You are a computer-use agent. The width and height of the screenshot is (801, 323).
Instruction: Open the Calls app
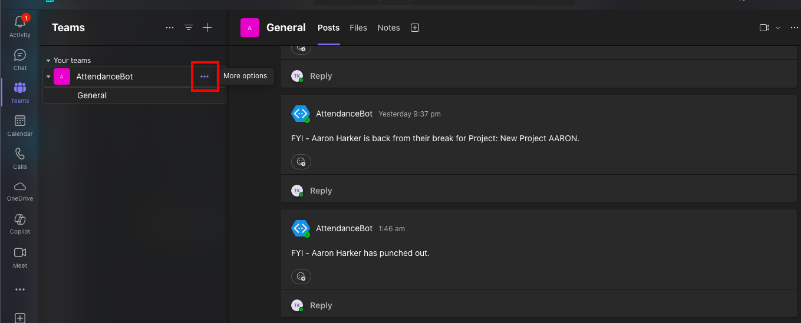(x=20, y=158)
